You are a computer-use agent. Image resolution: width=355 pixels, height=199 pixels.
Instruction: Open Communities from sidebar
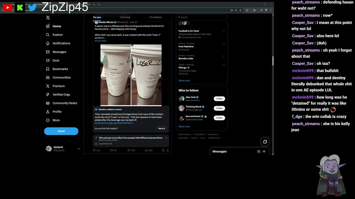58,78
